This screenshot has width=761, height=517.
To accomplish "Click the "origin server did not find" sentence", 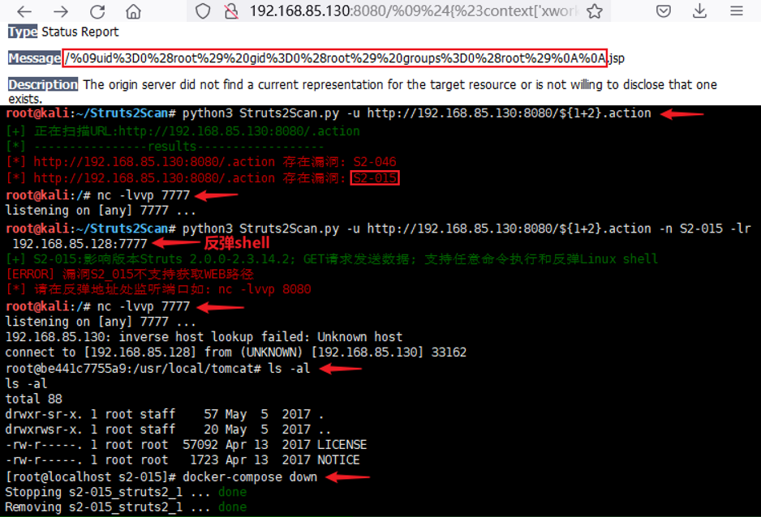I will [x=362, y=92].
